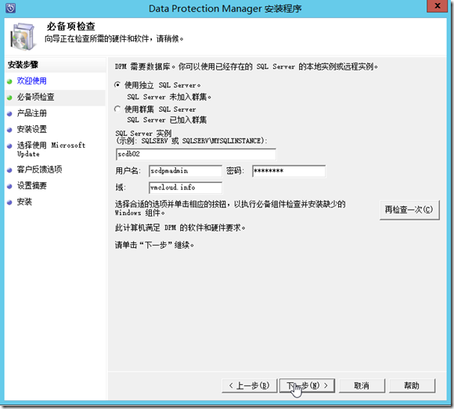Viewport: 454px width, 409px height.
Task: Select the 选择使用 Microsoft Update step
Action: 51,149
